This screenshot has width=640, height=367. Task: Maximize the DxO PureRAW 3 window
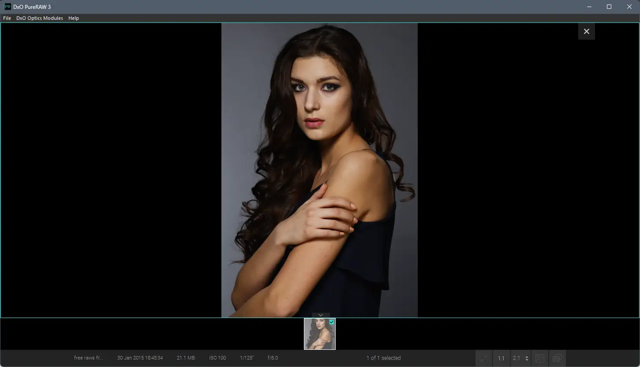point(609,7)
